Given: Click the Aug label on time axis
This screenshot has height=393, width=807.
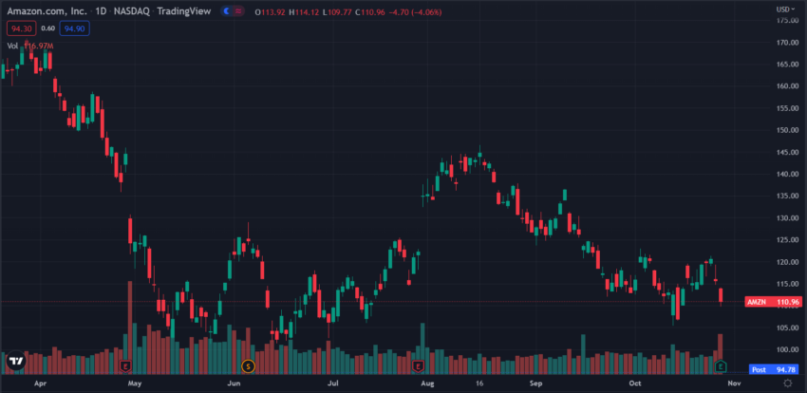Looking at the screenshot, I should click(426, 384).
